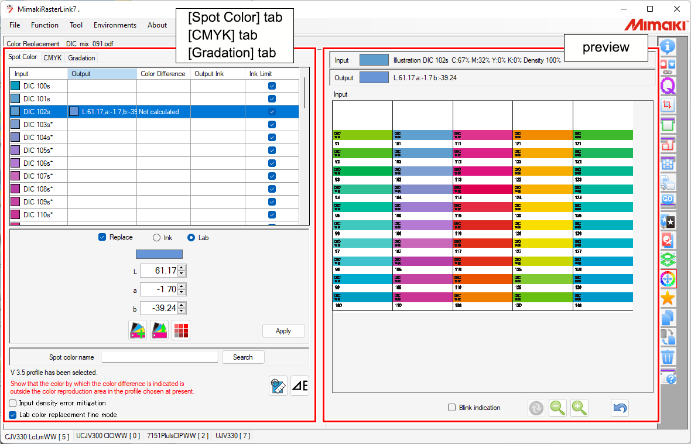Open job Properties via the info icon
The height and width of the screenshot is (444, 691).
[x=668, y=47]
